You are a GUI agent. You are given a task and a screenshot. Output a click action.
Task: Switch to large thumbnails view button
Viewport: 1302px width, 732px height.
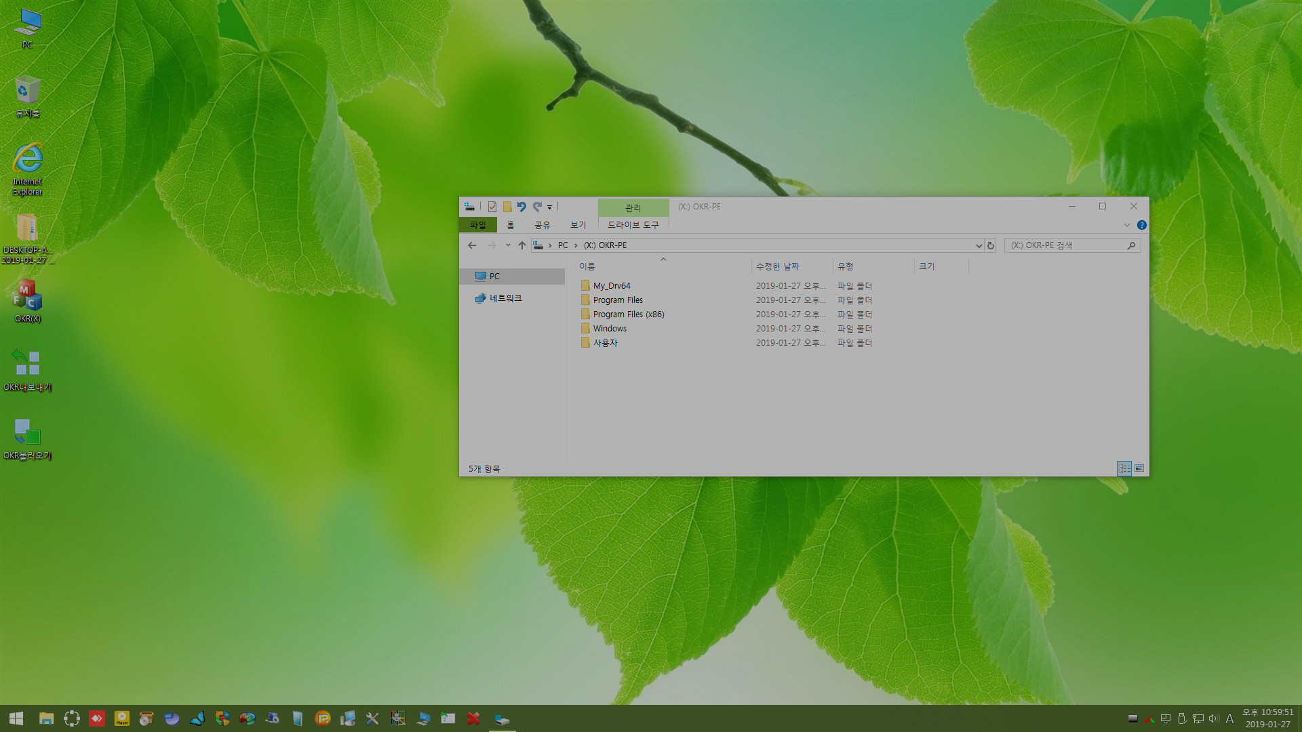1139,468
